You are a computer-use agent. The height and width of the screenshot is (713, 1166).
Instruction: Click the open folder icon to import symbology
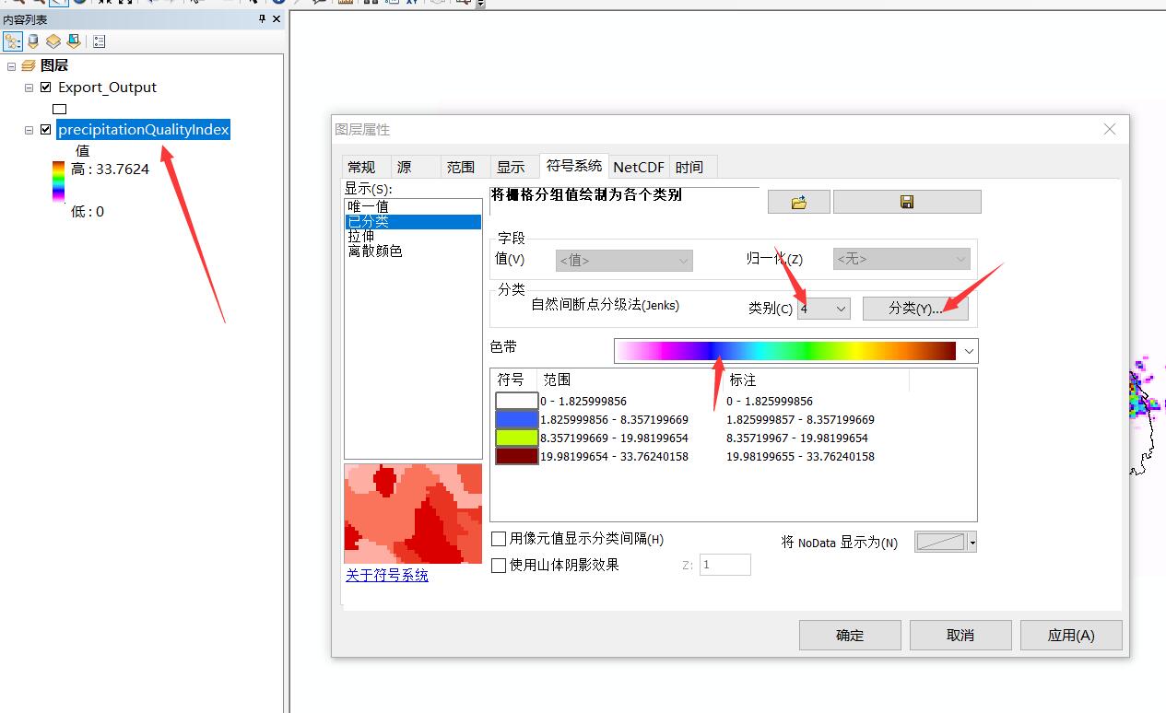796,201
